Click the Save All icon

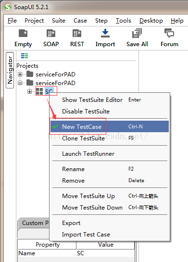click(137, 33)
